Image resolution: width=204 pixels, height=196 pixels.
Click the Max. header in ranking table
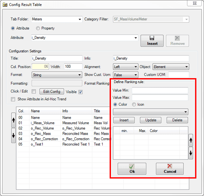141,131
